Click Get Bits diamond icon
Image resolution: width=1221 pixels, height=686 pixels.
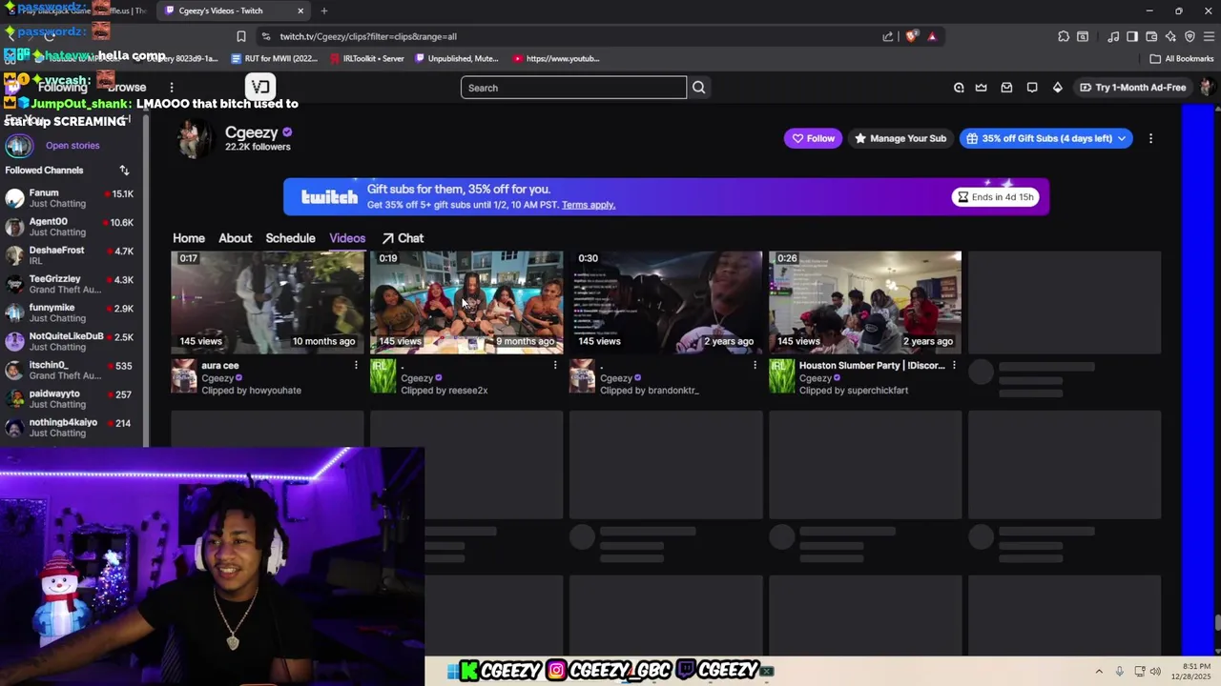click(1057, 88)
